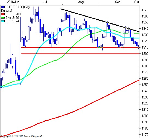Click the 1180 price axis label
Screen dimensions: 149x138
pyautogui.click(x=145, y=128)
